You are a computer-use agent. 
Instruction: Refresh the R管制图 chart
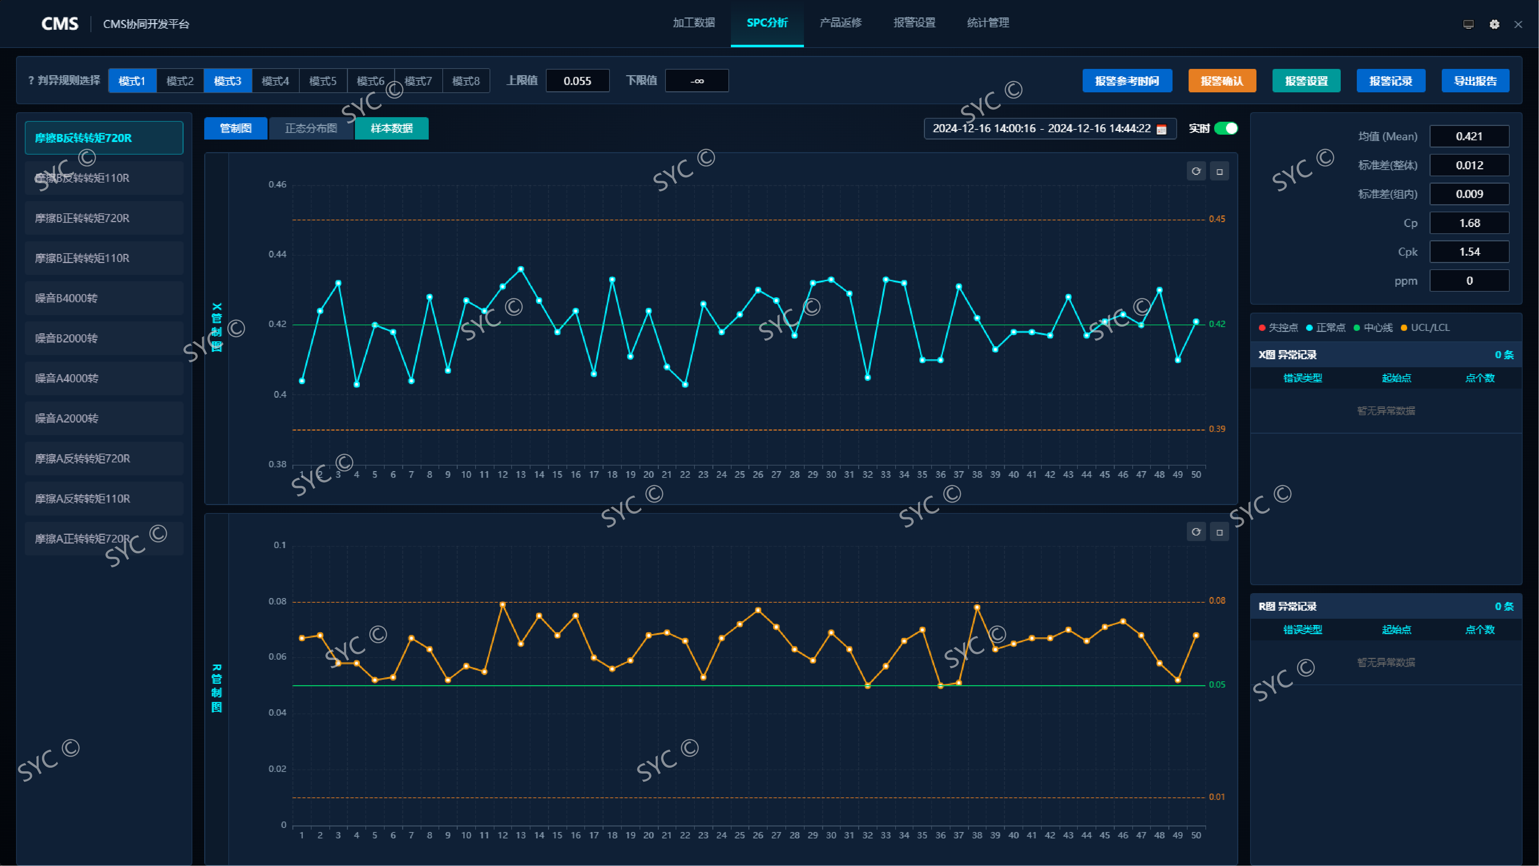[1196, 532]
